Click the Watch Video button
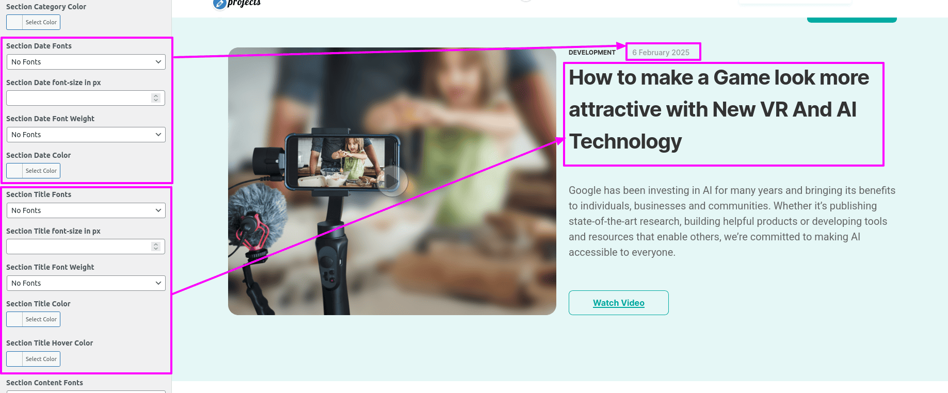948x393 pixels. tap(619, 303)
